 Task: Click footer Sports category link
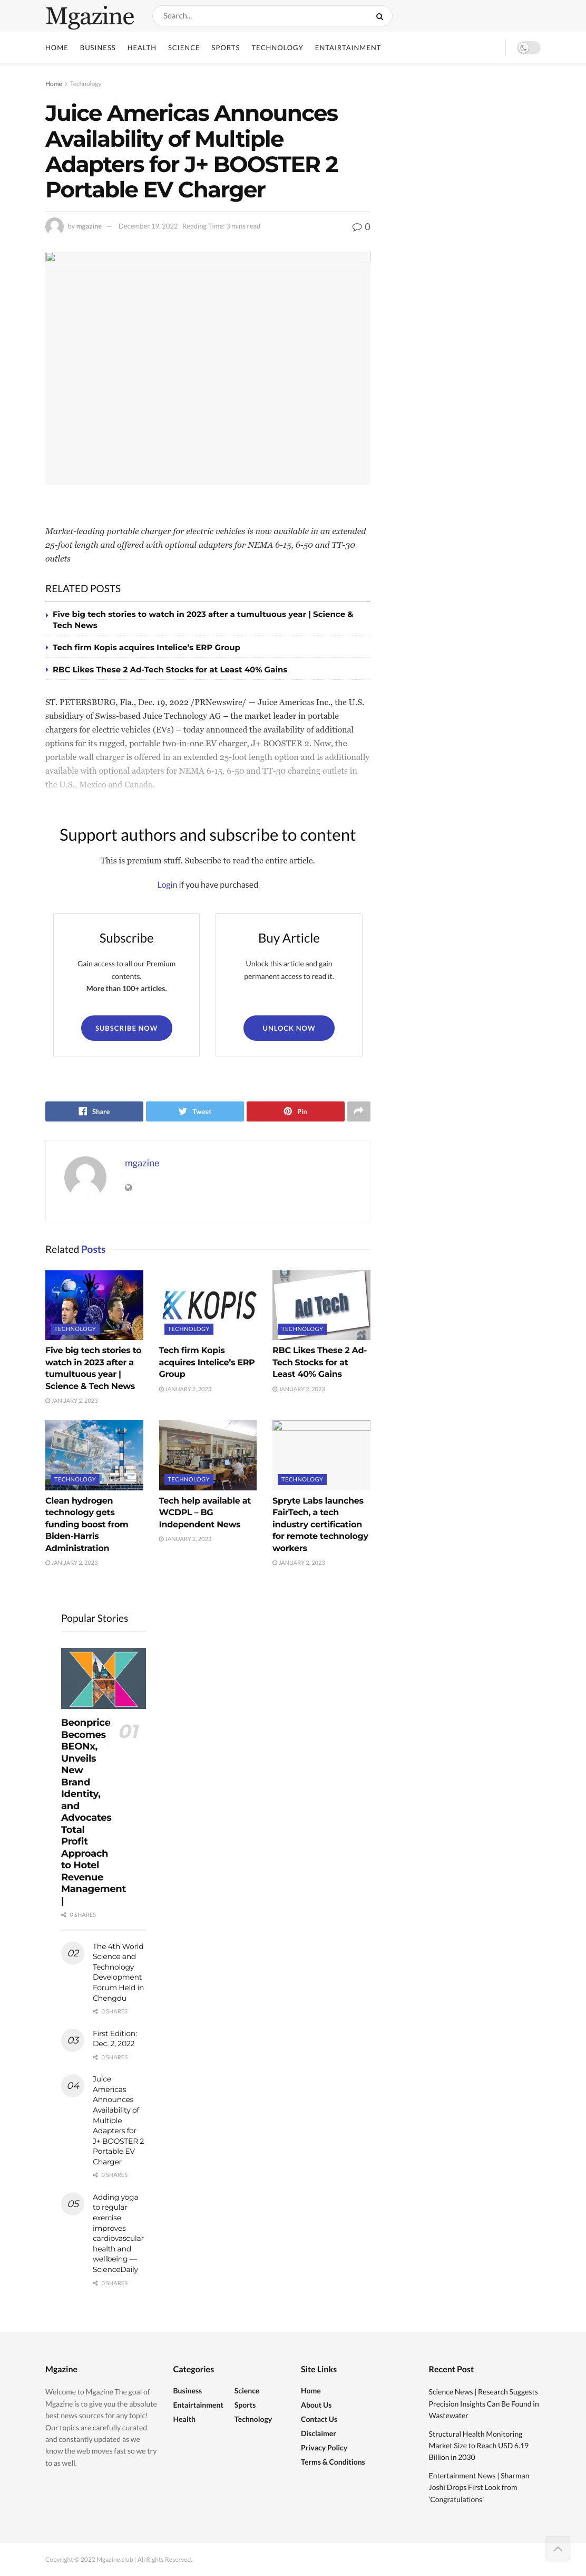[x=245, y=2405]
